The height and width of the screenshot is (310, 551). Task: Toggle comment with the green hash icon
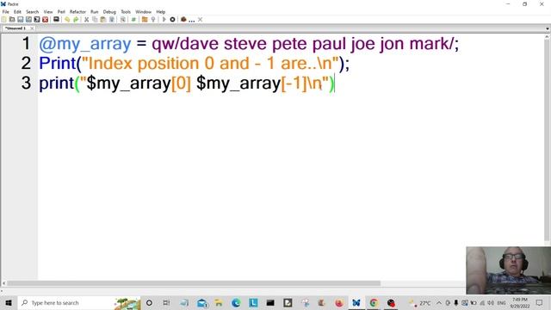click(x=133, y=20)
